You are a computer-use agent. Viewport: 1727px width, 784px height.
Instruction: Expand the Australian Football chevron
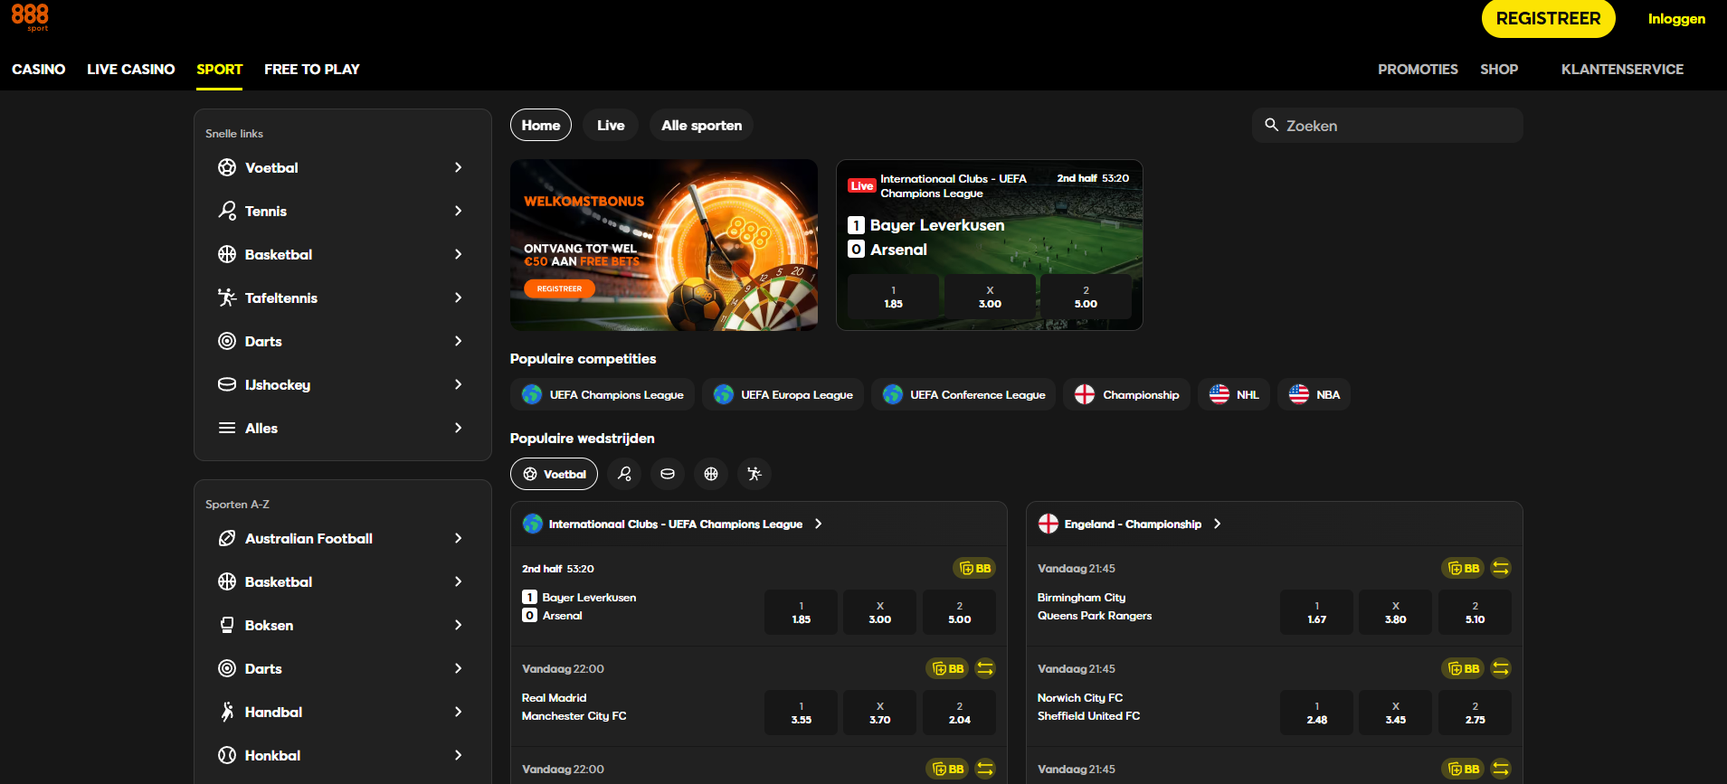point(458,538)
